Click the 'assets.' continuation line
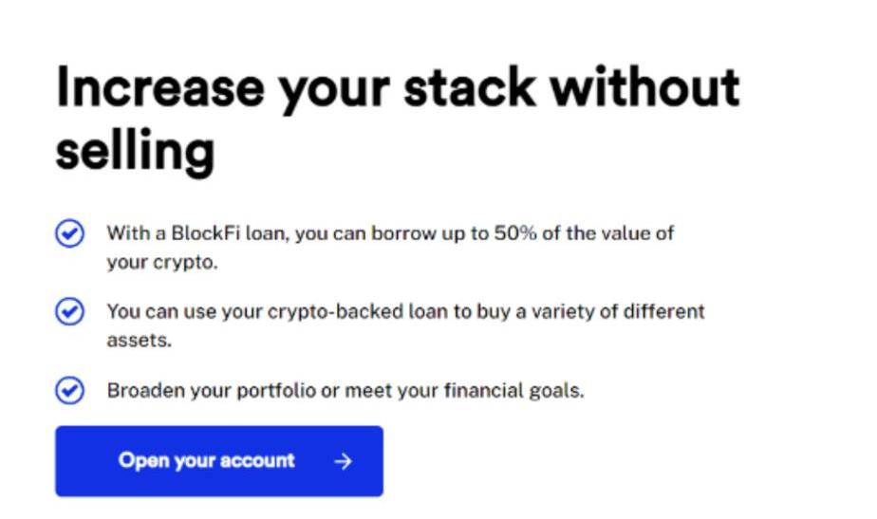The image size is (877, 519). [x=139, y=340]
